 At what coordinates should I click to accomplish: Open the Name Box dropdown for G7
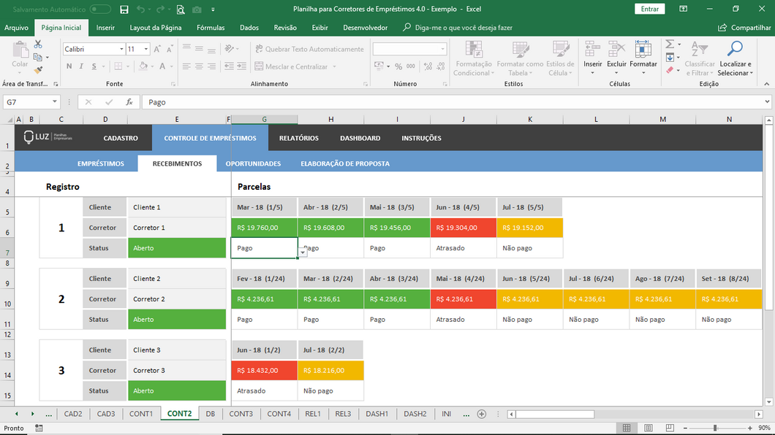(54, 102)
